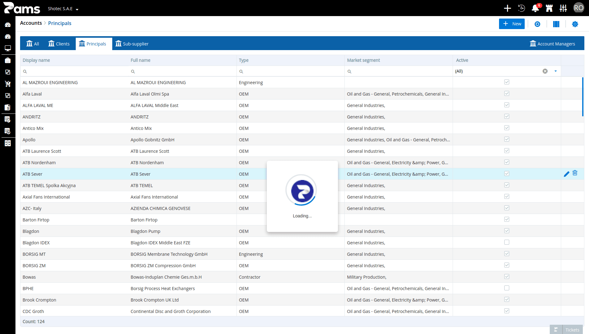Open the Tickets button at bottom right
This screenshot has width=589, height=334.
point(572,330)
